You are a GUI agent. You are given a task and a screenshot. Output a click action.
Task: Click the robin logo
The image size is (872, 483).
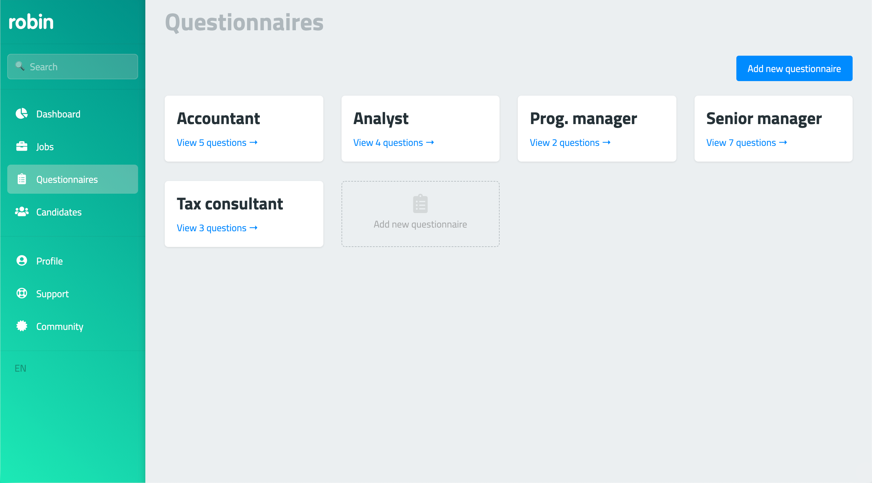(x=31, y=22)
